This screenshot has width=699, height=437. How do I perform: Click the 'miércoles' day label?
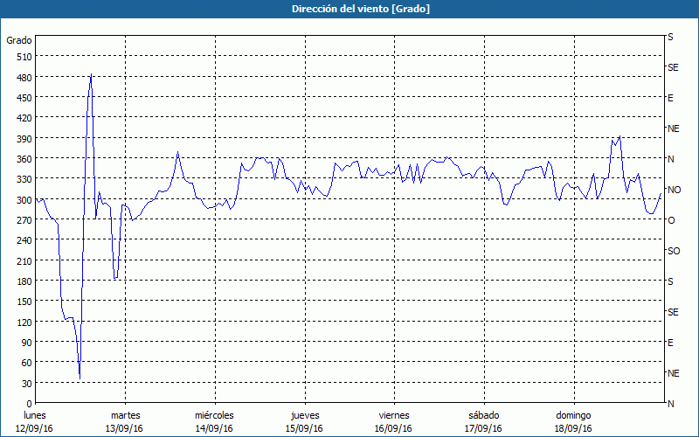click(x=214, y=415)
